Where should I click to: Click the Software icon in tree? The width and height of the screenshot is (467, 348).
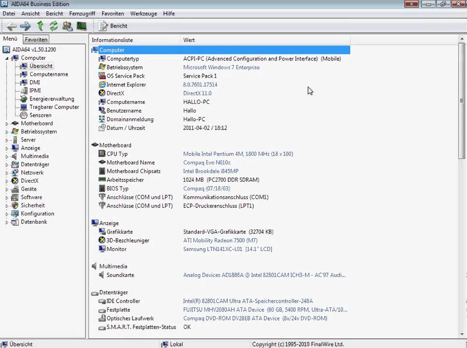15,197
